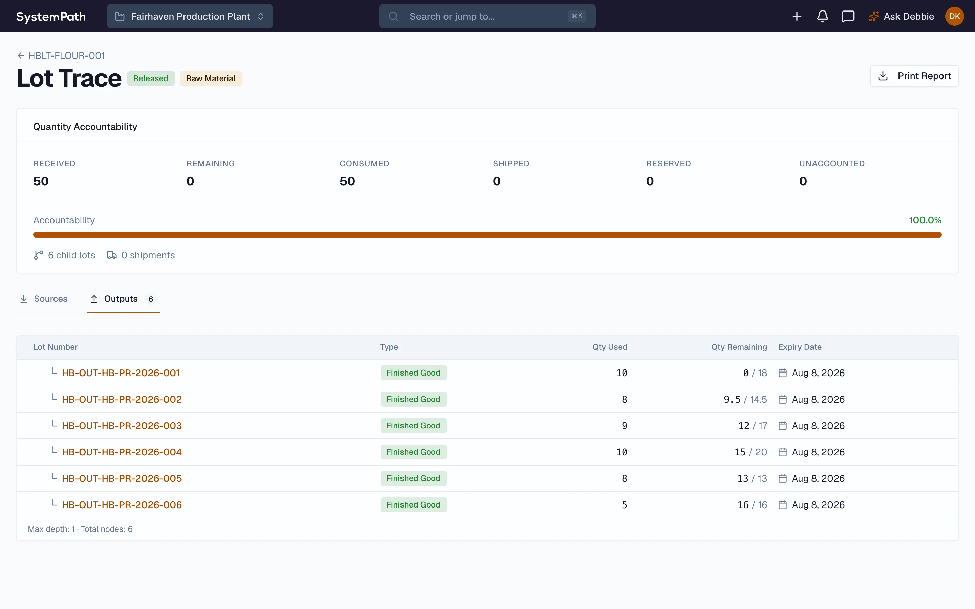Screen dimensions: 975x609
Task: Click Qty Used value 9 in lot 003 row
Action: coord(625,426)
